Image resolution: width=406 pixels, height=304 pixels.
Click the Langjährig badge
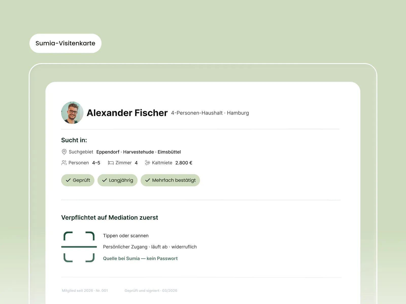pyautogui.click(x=117, y=180)
